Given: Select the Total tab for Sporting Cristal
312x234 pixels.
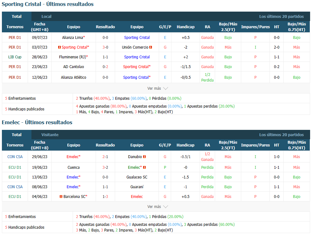Looking at the screenshot, I should (17, 17).
